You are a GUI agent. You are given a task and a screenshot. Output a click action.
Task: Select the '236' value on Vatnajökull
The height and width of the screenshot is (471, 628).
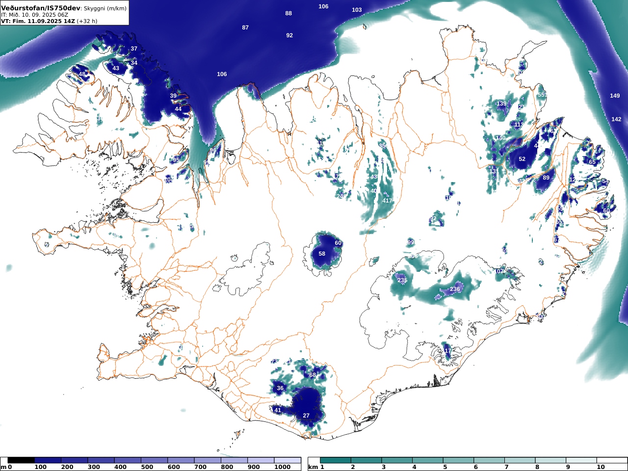pos(455,289)
